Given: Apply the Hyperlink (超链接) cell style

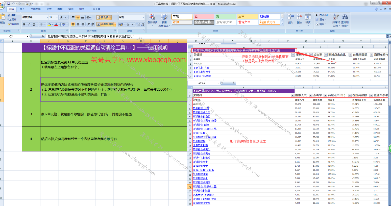Looking at the screenshot, I should pyautogui.click(x=270, y=16).
